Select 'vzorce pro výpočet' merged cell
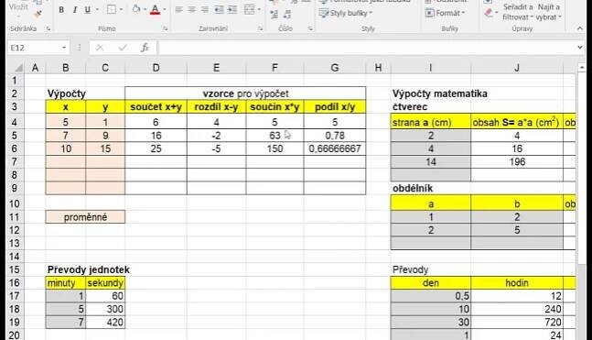 pyautogui.click(x=245, y=93)
